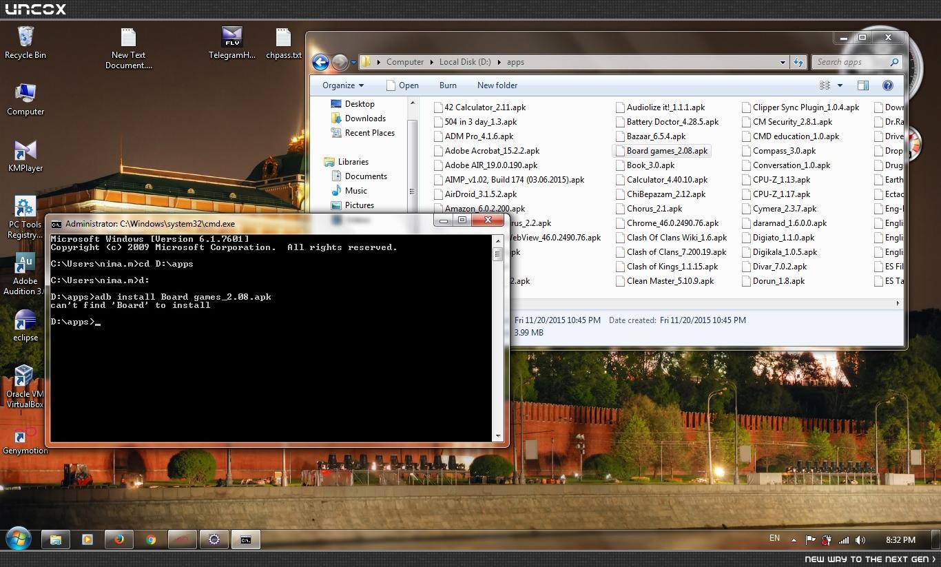Select Chrome_46.0.2490.76.apk file
The image size is (941, 567).
point(667,223)
